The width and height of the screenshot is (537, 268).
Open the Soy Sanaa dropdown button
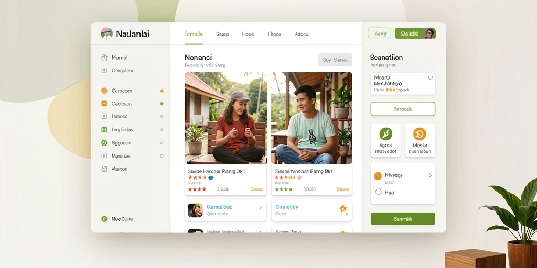(335, 60)
